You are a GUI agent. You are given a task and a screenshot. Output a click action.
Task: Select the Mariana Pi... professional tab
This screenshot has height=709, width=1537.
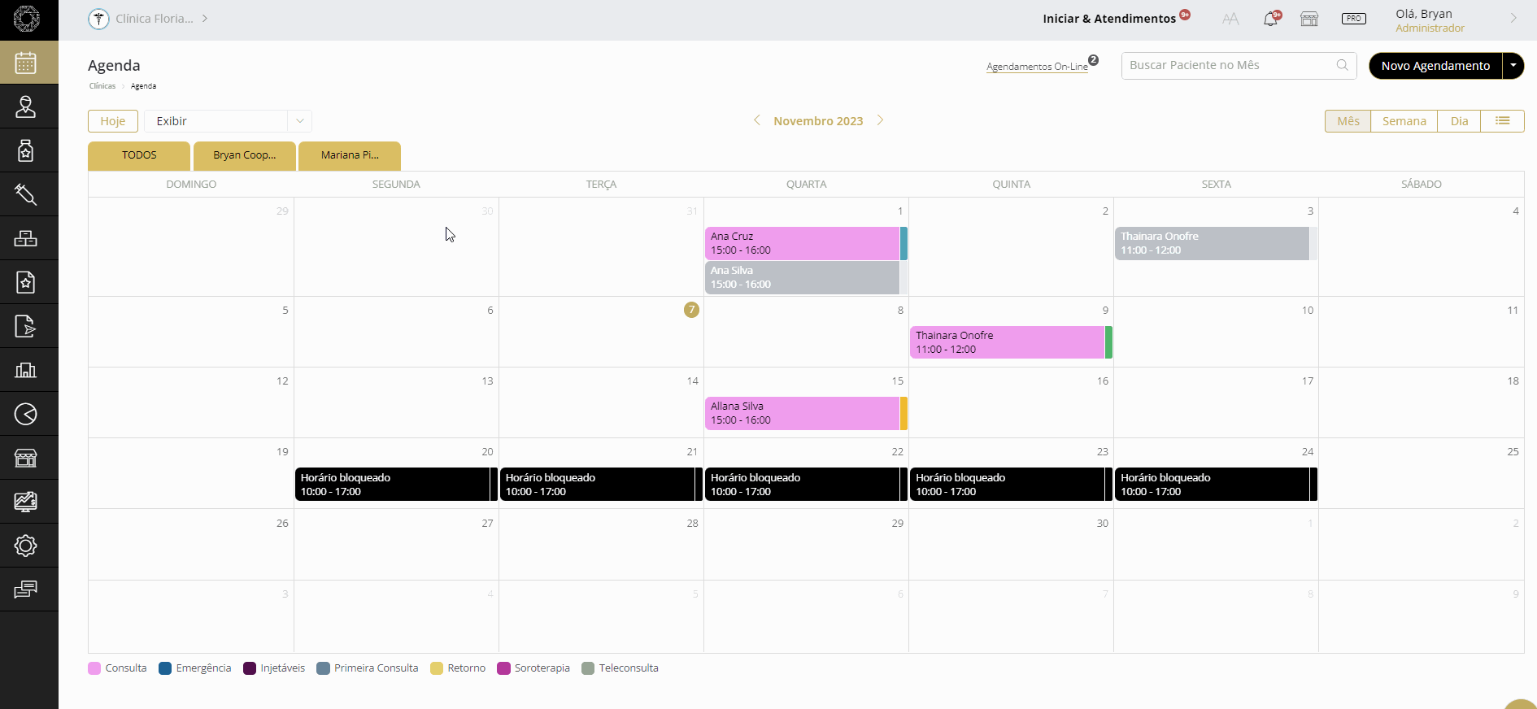[x=350, y=155]
